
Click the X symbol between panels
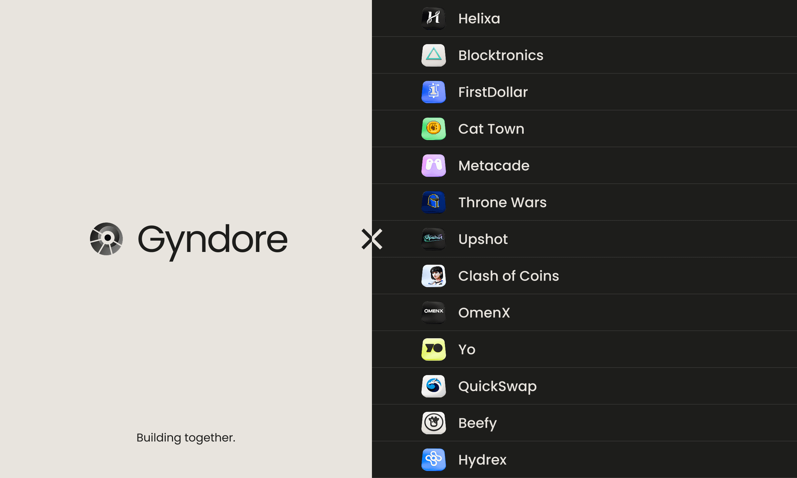(372, 239)
